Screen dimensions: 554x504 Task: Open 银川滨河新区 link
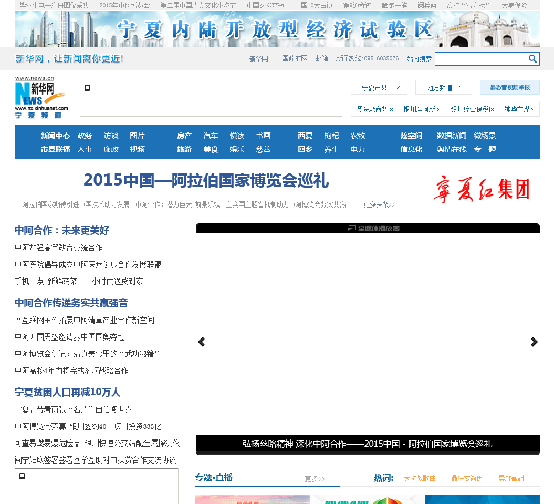point(423,110)
